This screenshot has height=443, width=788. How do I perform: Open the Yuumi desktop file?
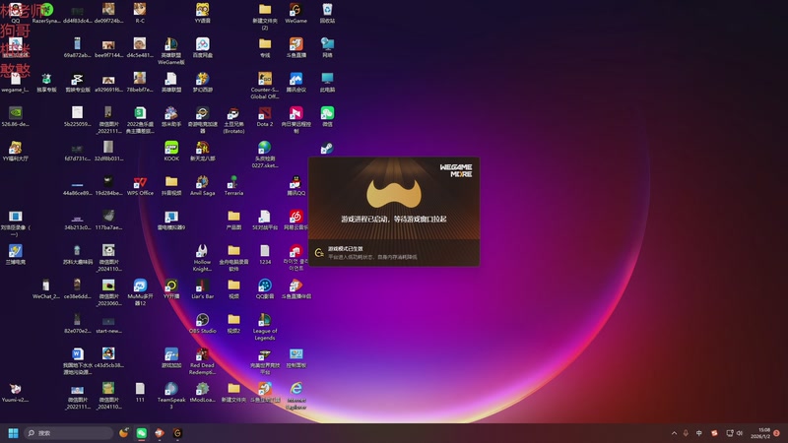click(x=15, y=392)
